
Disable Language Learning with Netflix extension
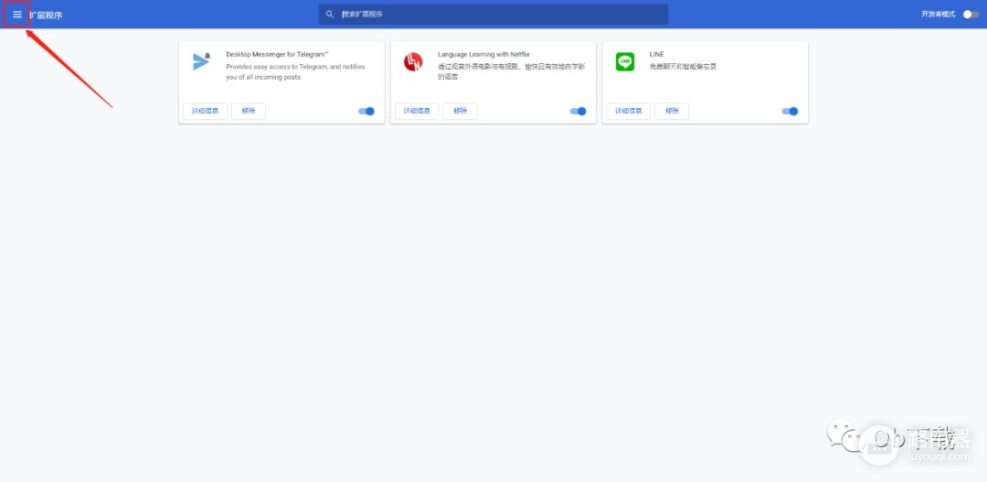pos(578,112)
